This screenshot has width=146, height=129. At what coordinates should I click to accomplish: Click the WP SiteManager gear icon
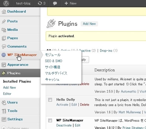[4, 55]
